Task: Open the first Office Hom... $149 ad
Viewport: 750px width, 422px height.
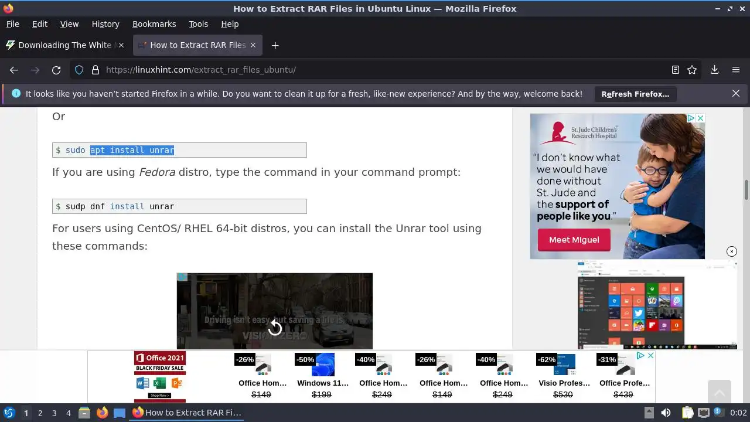Action: point(262,377)
